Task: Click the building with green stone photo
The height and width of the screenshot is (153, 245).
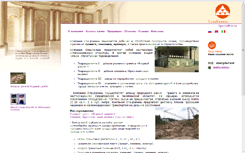Action: pos(177,59)
